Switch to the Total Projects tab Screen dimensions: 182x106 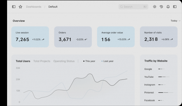click(42, 61)
